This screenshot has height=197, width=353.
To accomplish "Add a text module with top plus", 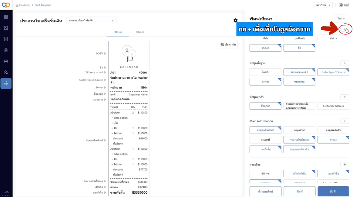I will pyautogui.click(x=345, y=29).
